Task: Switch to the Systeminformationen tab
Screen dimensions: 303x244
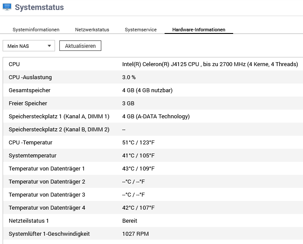Action: tap(36, 30)
